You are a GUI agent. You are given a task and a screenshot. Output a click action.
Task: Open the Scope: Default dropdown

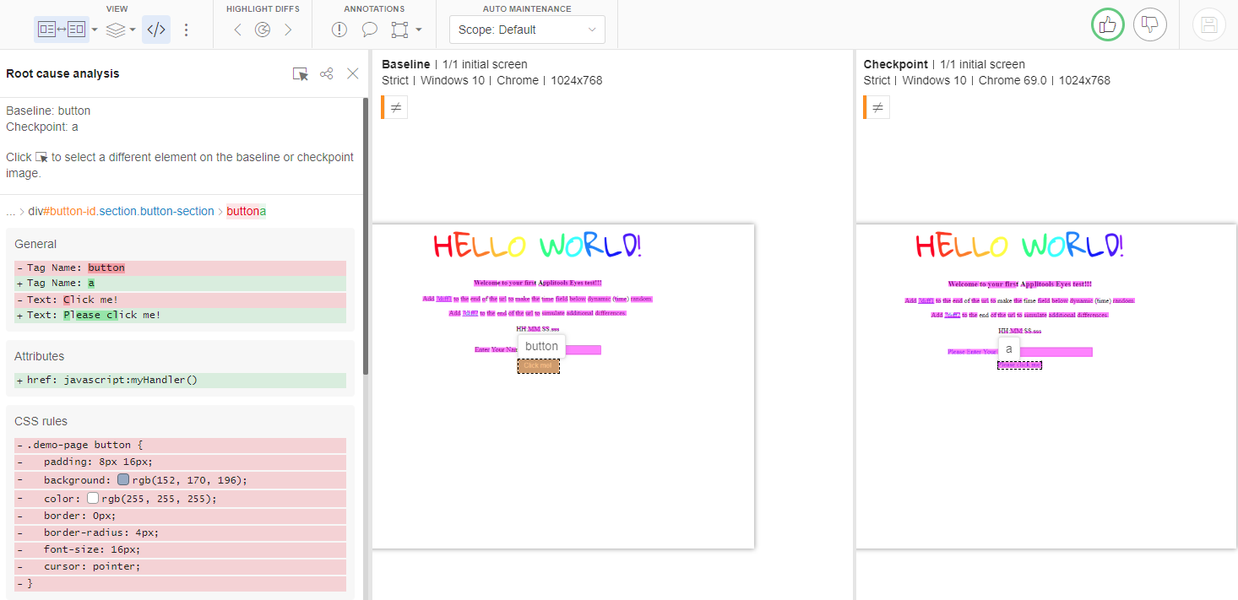pyautogui.click(x=527, y=30)
